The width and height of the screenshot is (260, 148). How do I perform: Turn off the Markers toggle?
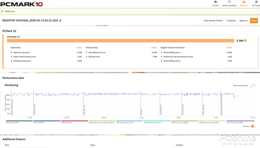(x=253, y=127)
